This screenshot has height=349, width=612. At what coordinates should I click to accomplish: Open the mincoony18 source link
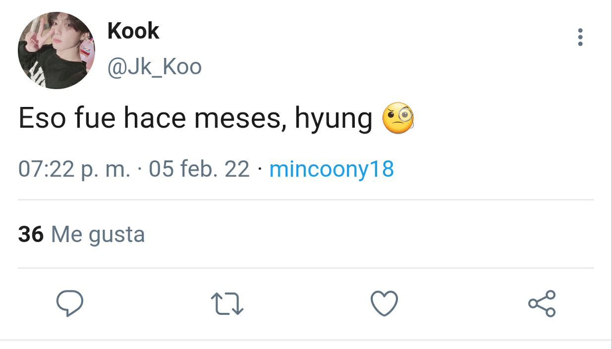pyautogui.click(x=332, y=170)
